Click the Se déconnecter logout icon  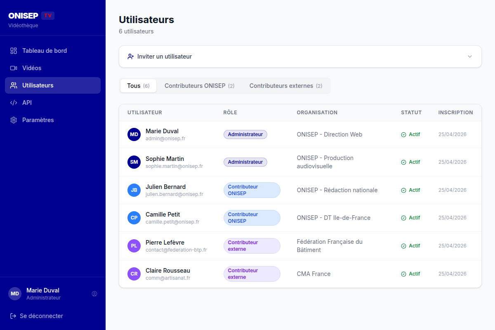[13, 316]
